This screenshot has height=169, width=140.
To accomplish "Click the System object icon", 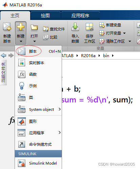I will tap(22, 109).
